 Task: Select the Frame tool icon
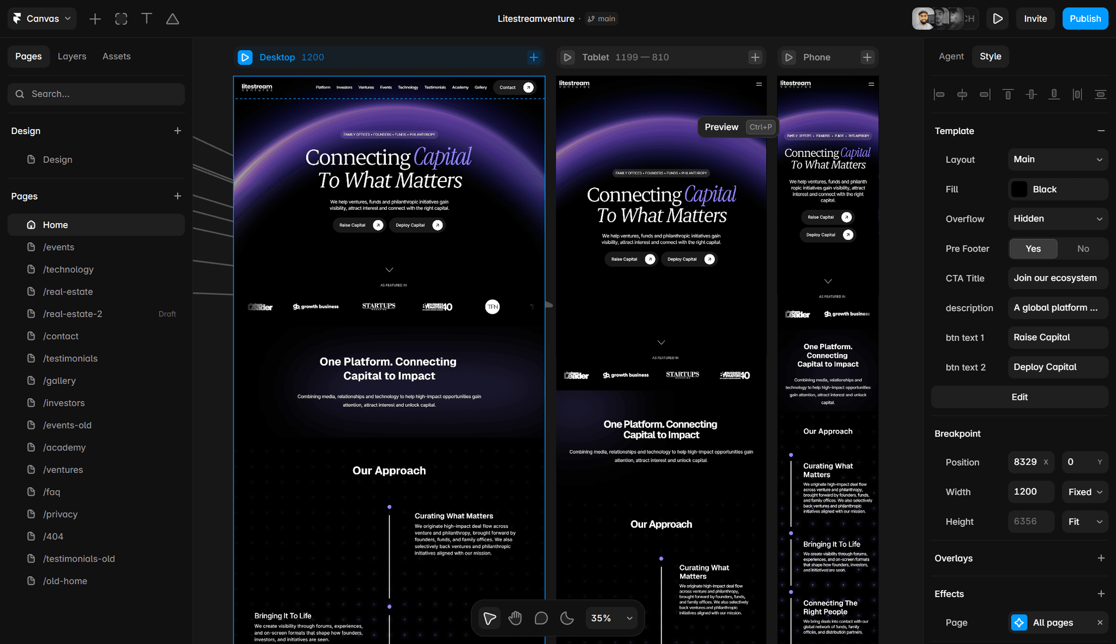(x=121, y=19)
